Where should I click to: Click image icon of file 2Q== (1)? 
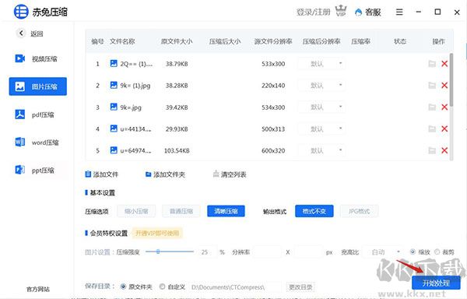[114, 63]
